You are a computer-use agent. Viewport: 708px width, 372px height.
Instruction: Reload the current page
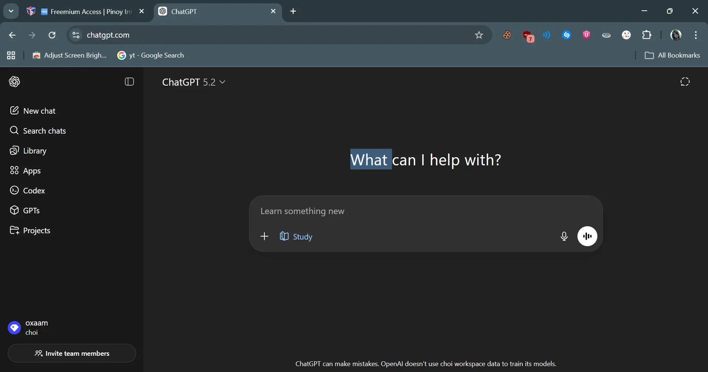[x=52, y=35]
